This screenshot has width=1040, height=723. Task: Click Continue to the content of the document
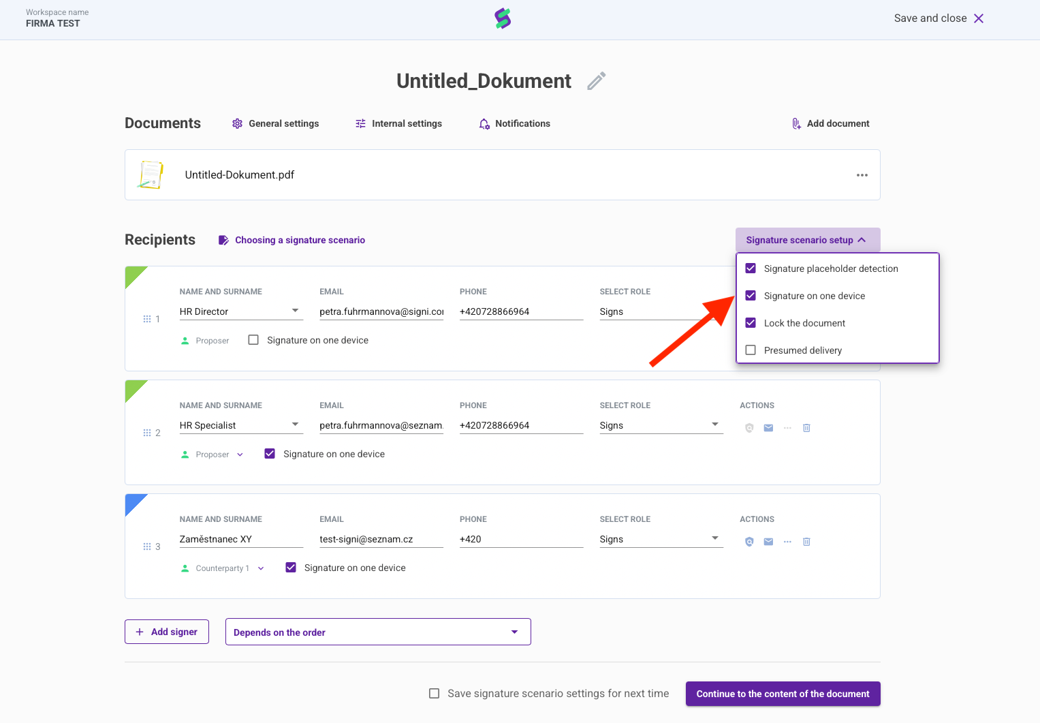pyautogui.click(x=783, y=694)
